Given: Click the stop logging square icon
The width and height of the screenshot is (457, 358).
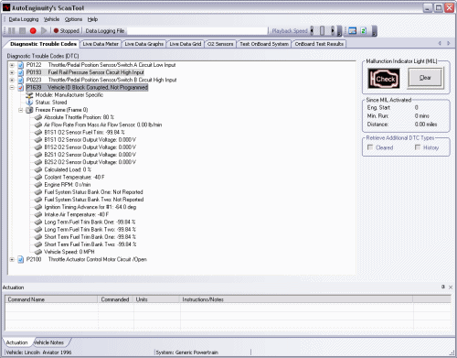Looking at the screenshot, I should click(22, 31).
